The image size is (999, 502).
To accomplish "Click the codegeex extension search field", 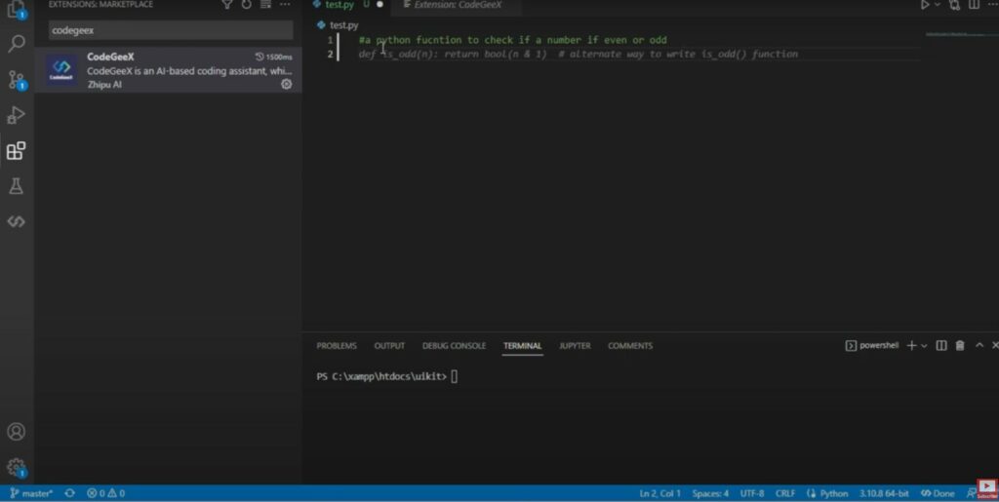I will coord(171,30).
